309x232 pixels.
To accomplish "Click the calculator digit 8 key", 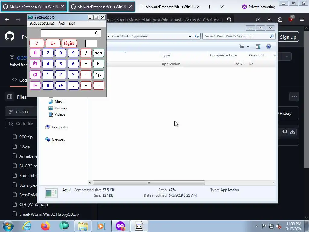I will pyautogui.click(x=60, y=53).
